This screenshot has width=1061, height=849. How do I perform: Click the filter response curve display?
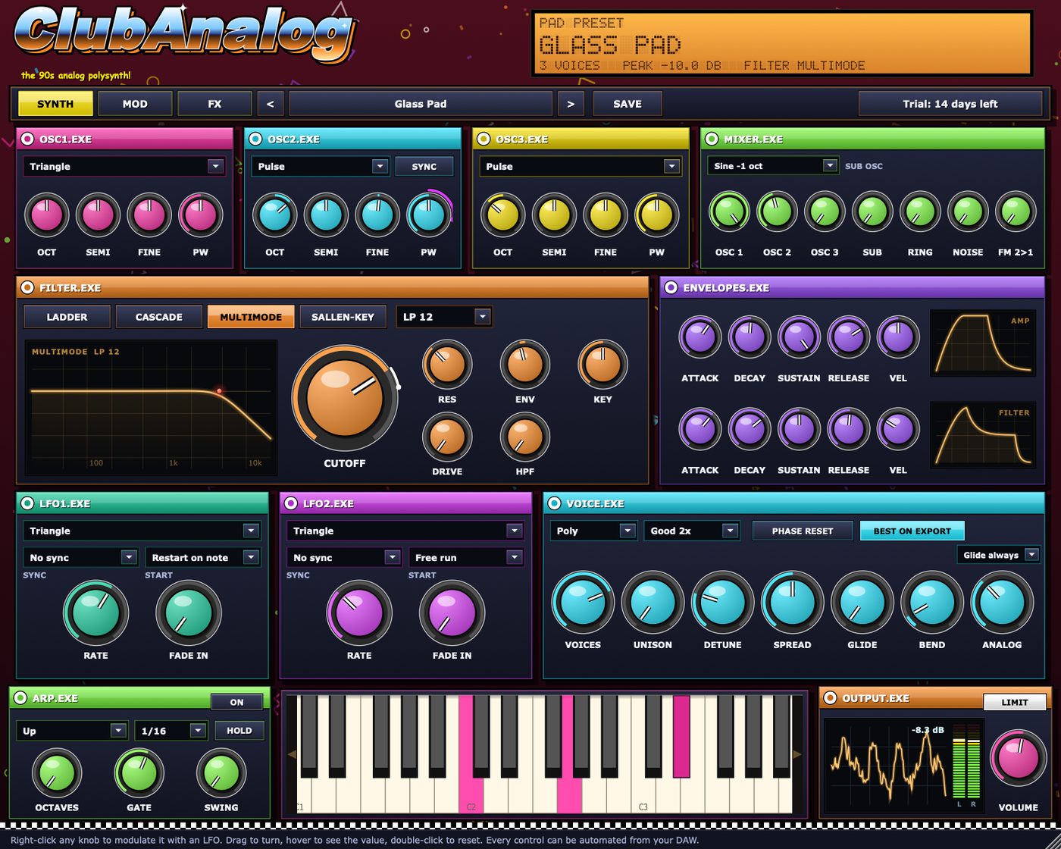[151, 407]
